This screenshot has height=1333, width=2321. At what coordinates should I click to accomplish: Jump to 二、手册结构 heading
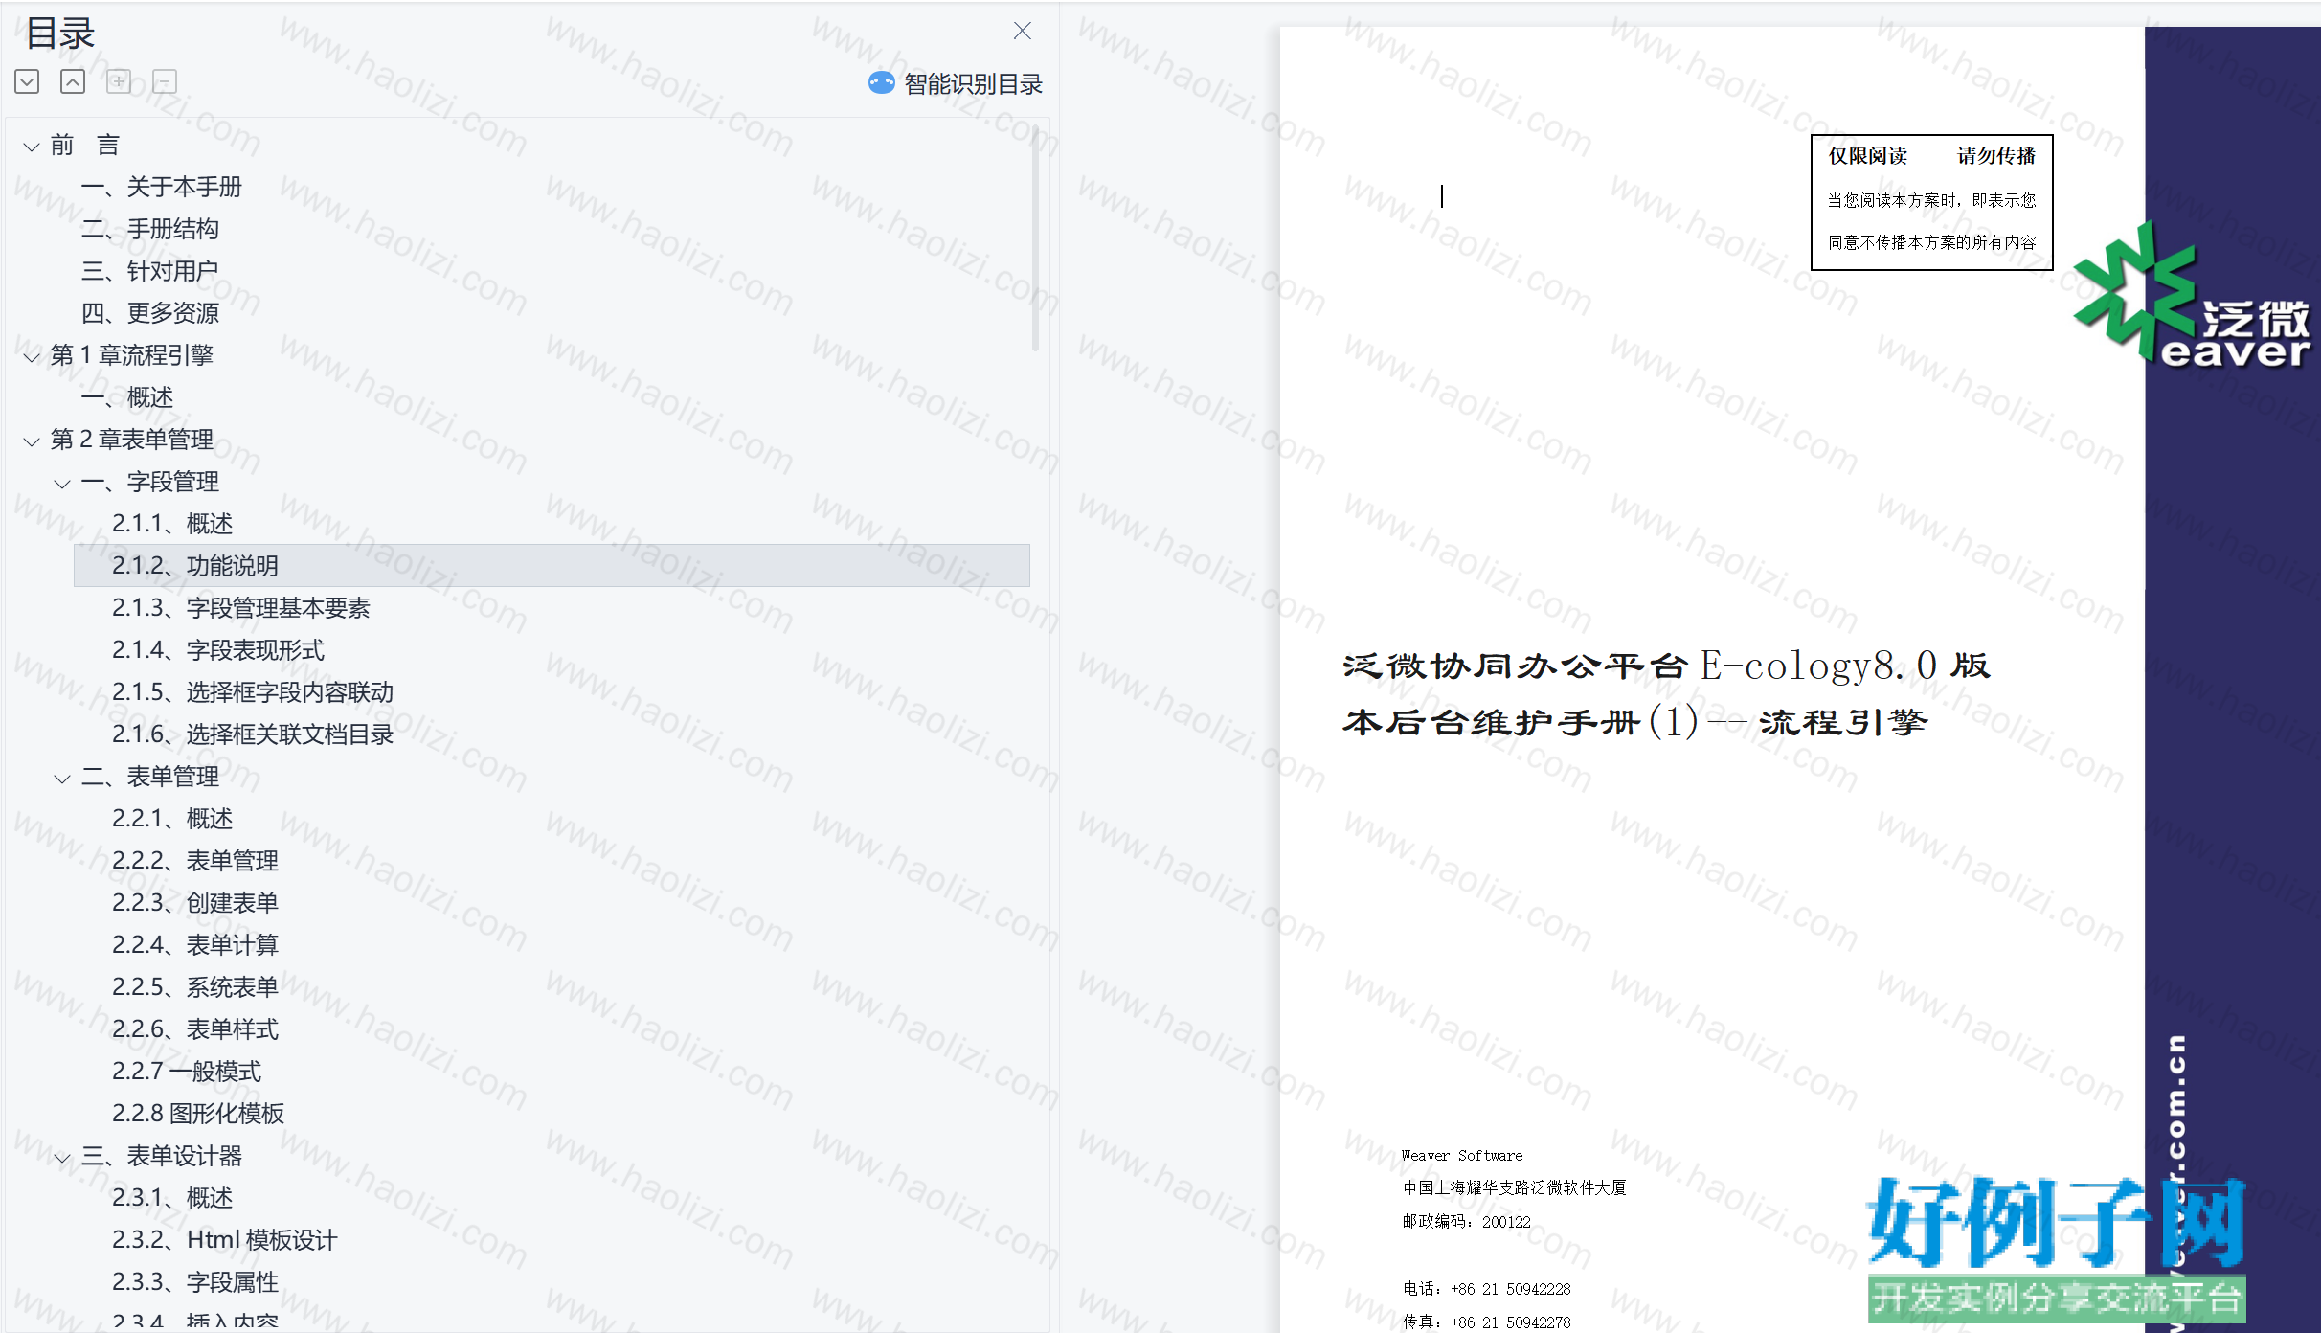pyautogui.click(x=150, y=229)
